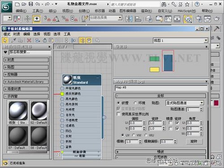Open the help question mark icon
Image resolution: width=224 pixels, height=168 pixels.
(197, 4)
